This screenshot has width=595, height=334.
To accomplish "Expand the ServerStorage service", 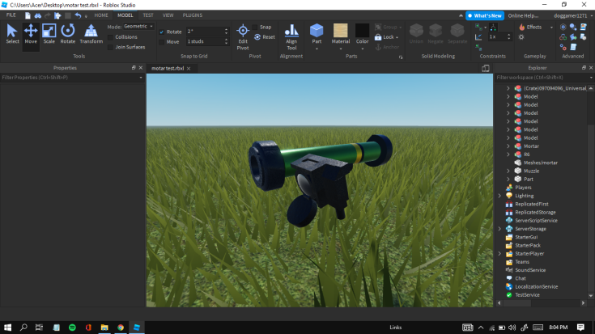I will pyautogui.click(x=499, y=229).
